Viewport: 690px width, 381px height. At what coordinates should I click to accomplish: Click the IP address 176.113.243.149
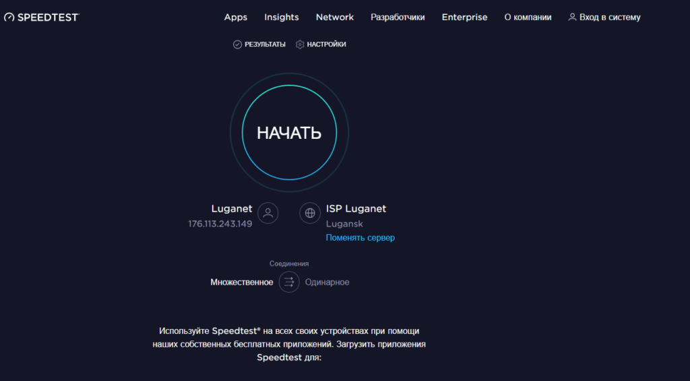tap(220, 224)
